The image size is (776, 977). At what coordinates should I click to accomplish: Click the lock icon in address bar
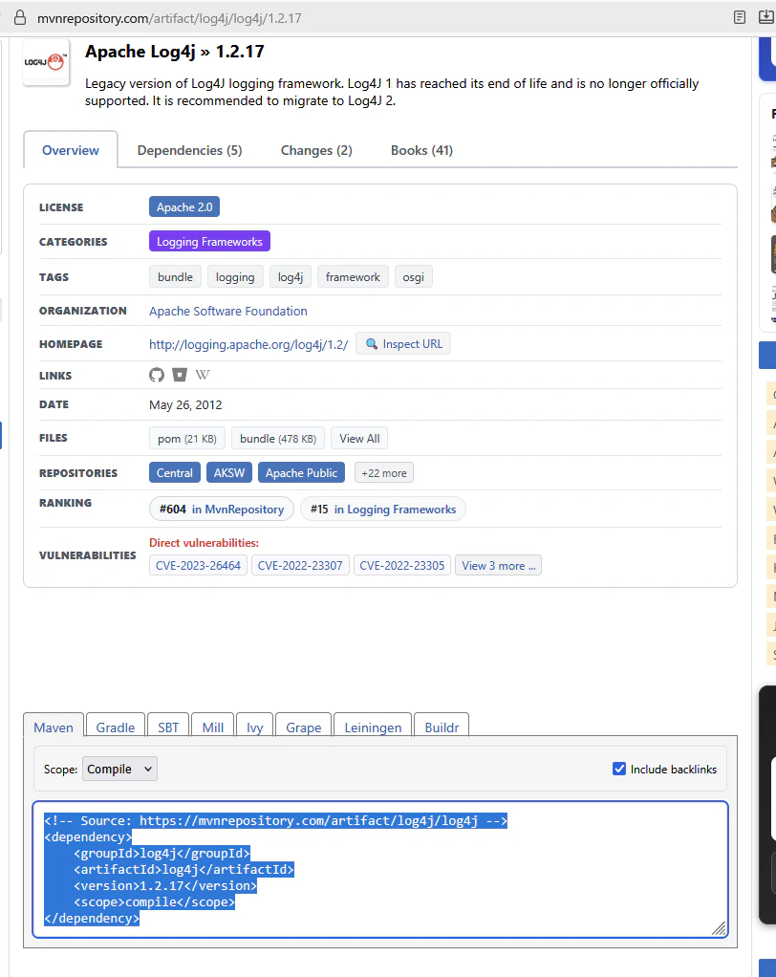pos(20,17)
